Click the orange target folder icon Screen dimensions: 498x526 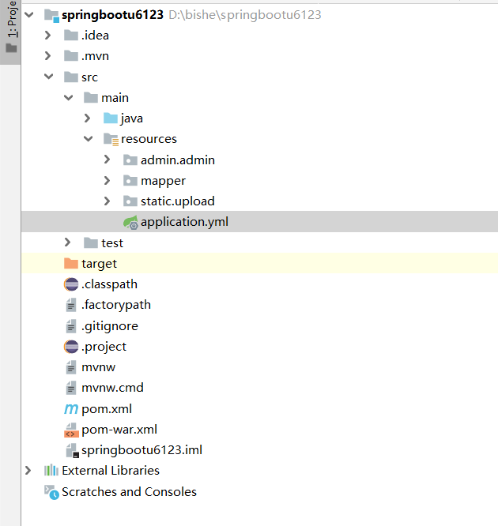coord(71,264)
